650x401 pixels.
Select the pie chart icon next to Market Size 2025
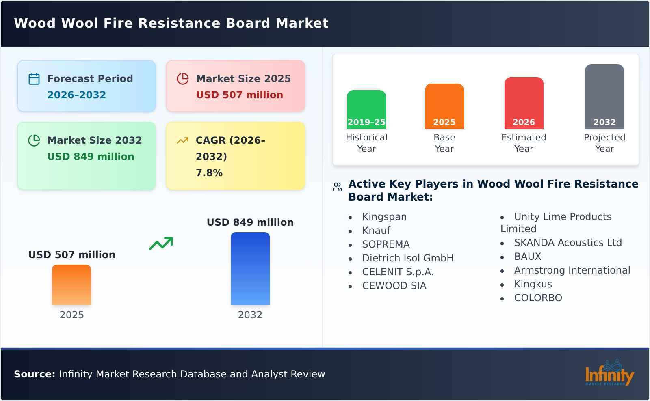click(183, 78)
